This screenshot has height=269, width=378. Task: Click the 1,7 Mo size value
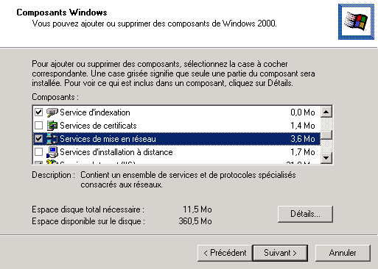[303, 152]
